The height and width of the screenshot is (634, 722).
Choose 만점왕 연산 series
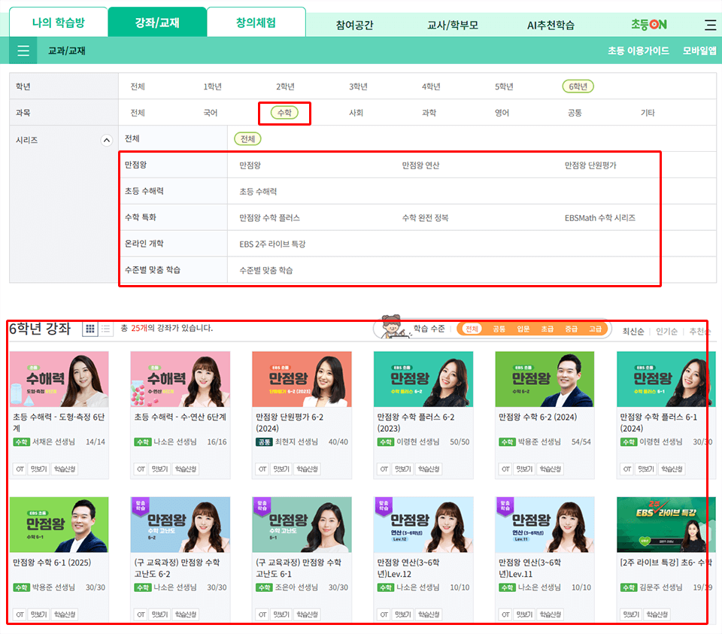click(421, 165)
